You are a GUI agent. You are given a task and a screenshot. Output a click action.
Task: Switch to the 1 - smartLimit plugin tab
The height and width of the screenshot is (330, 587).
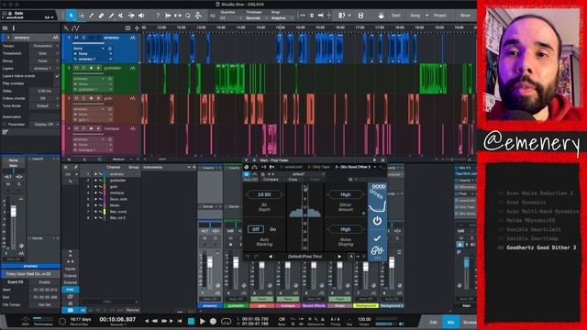pos(292,167)
